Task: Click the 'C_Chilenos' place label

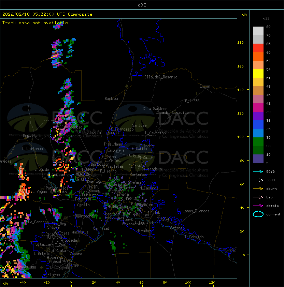Action: click(32, 149)
